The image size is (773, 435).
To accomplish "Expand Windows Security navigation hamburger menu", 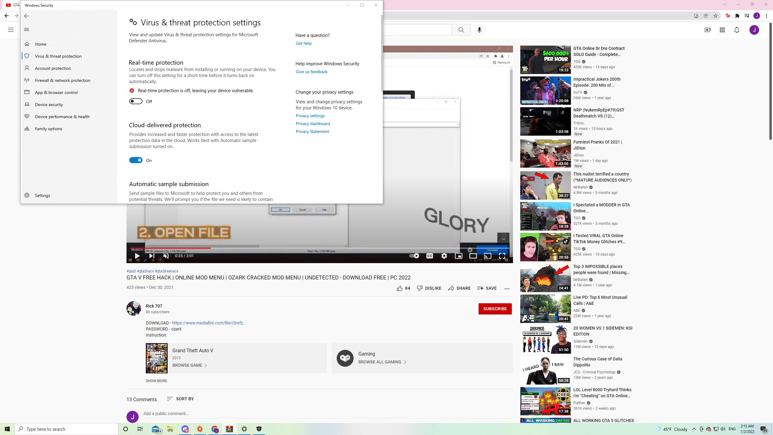I will pos(27,29).
